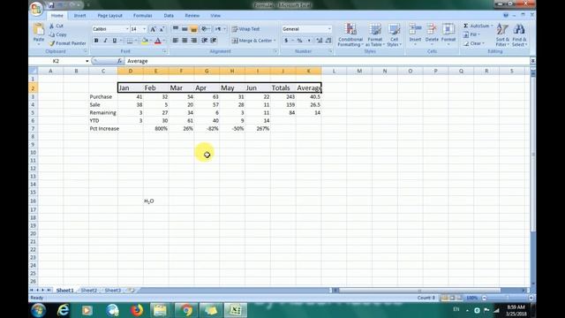This screenshot has height=318, width=565.
Task: Click the horizontal scrollbar at bottom
Action: pyautogui.click(x=419, y=291)
